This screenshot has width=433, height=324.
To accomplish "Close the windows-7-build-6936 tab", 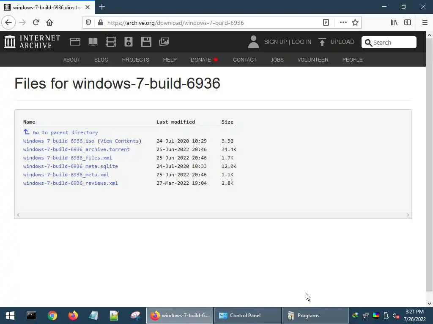I will [x=88, y=7].
